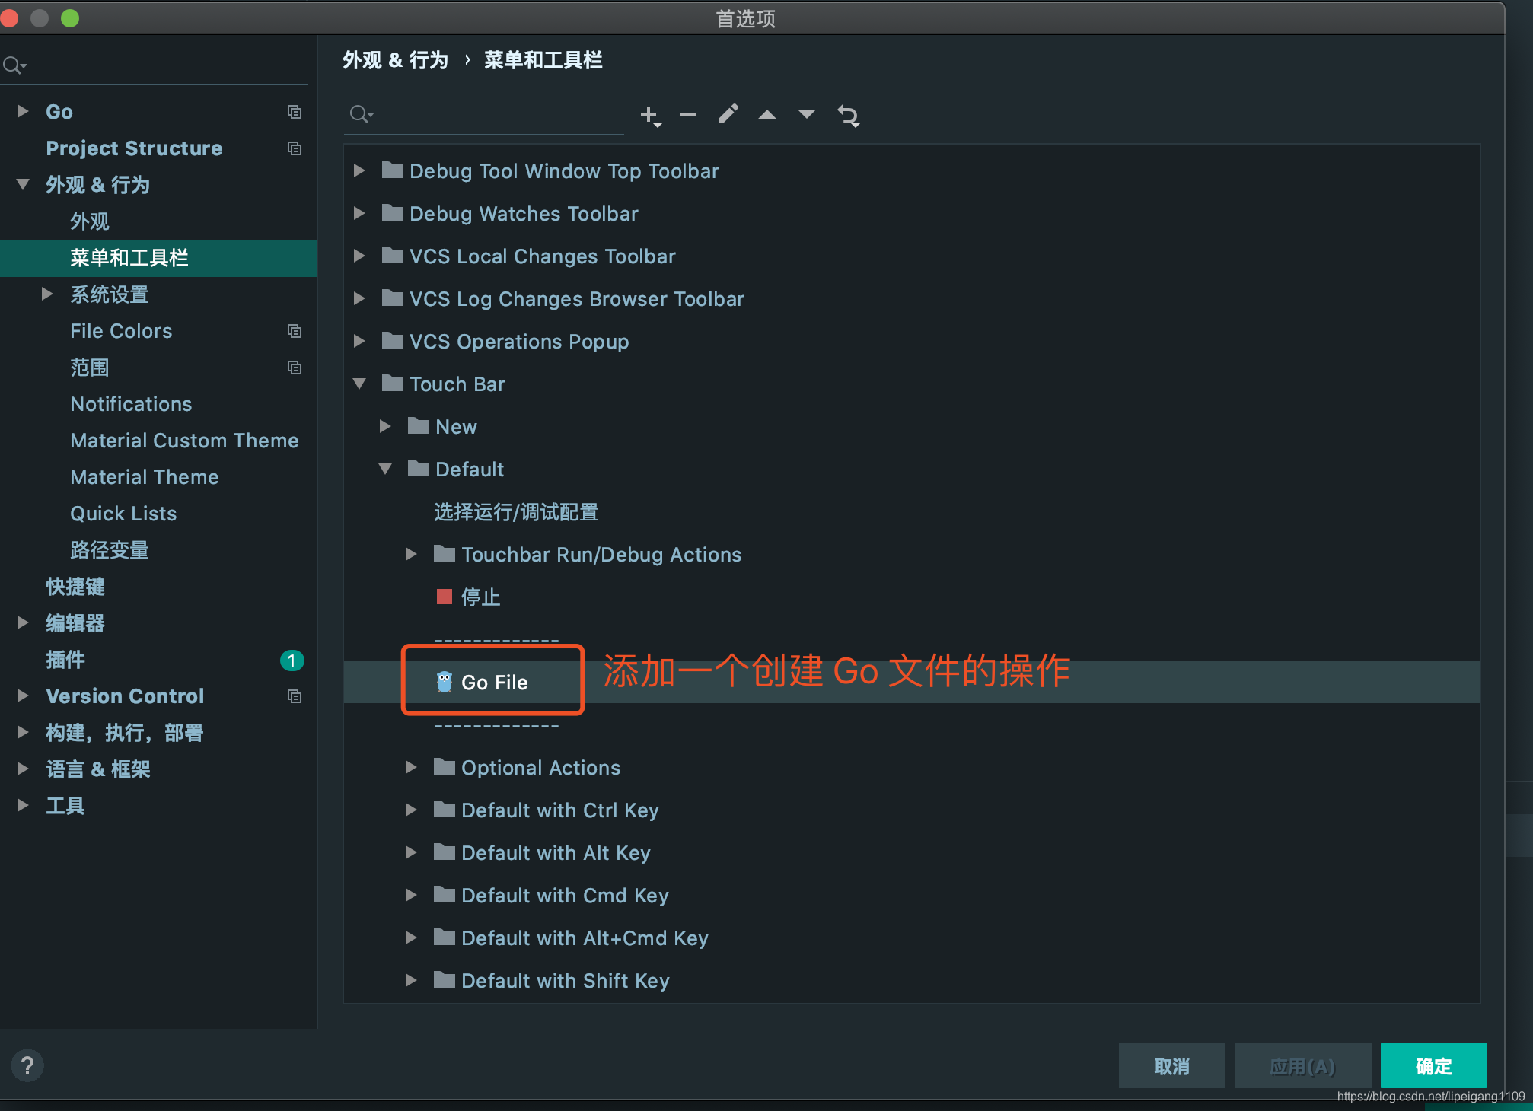Click the restore defaults icon
Viewport: 1533px width, 1111px height.
848,115
